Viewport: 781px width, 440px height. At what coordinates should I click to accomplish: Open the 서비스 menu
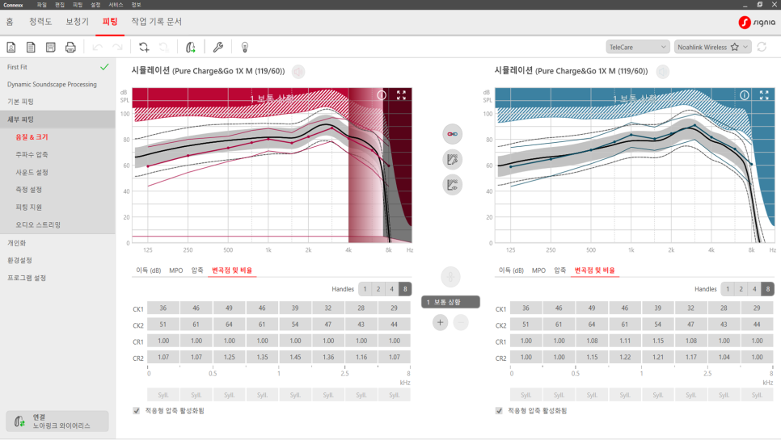click(x=116, y=5)
